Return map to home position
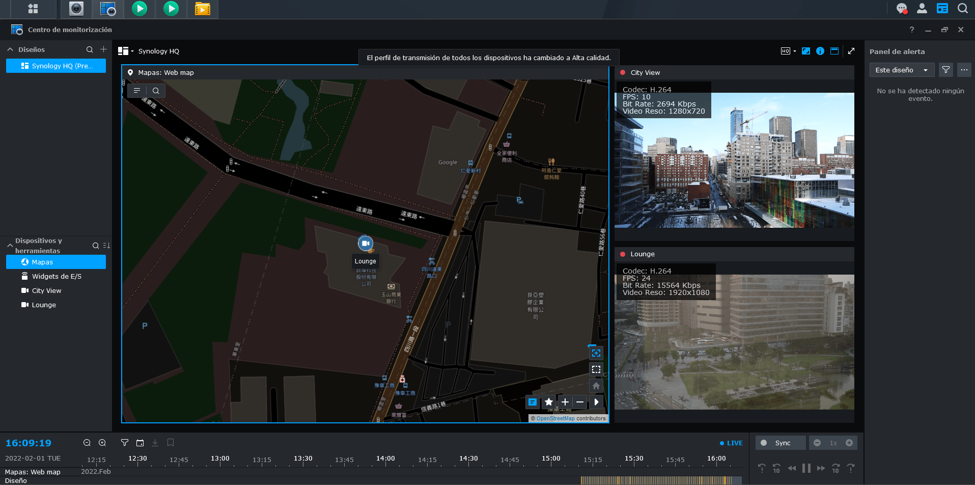 [596, 386]
